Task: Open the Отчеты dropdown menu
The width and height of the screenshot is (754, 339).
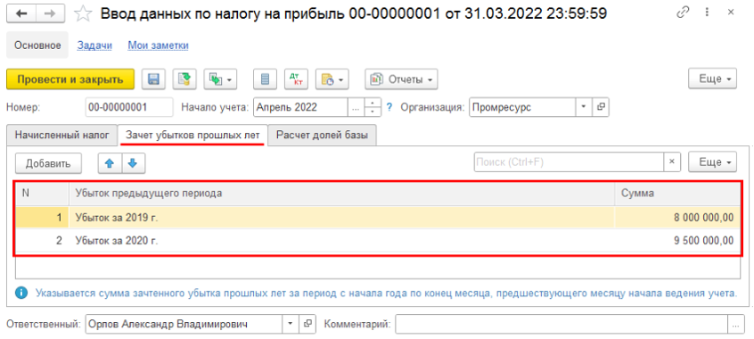Action: (x=402, y=79)
